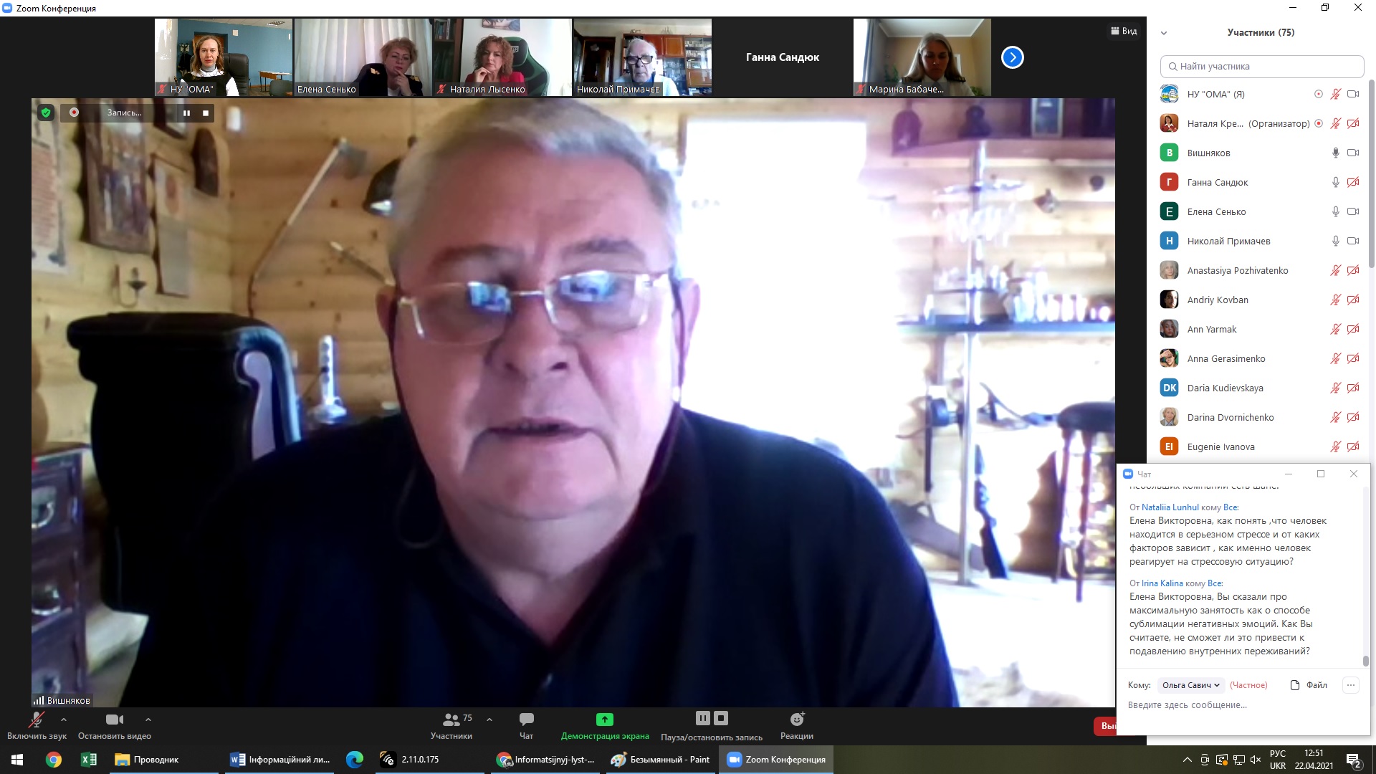1376x774 pixels.
Task: Open the Chat icon in toolbar
Action: point(526,719)
